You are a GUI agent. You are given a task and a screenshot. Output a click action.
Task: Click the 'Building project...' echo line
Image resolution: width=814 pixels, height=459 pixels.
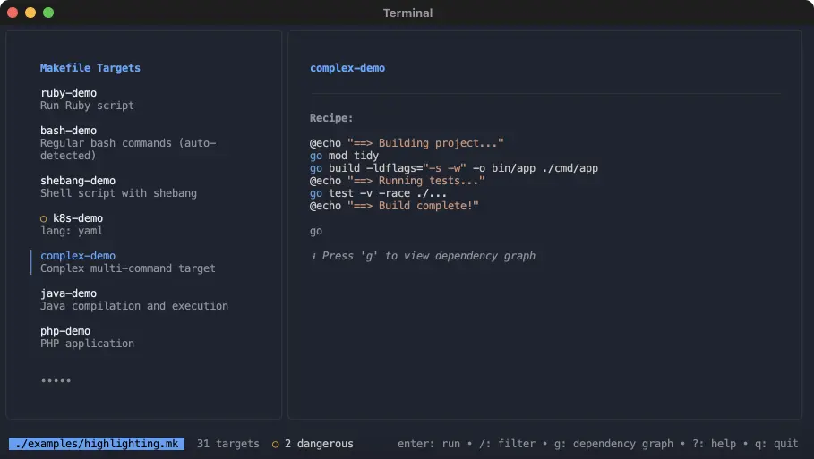407,143
